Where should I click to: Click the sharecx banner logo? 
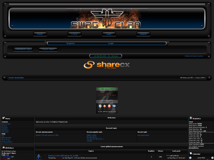click(107, 65)
